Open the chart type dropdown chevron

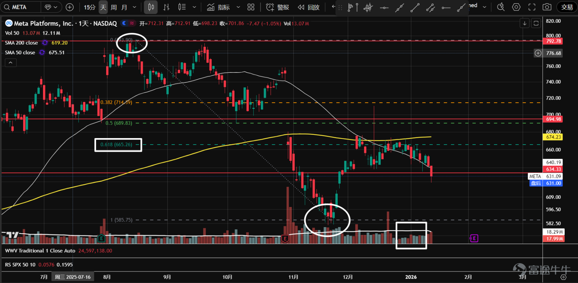tap(194, 7)
